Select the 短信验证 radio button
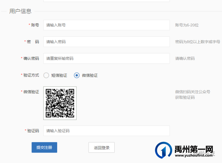The height and width of the screenshot is (163, 222). 46,75
